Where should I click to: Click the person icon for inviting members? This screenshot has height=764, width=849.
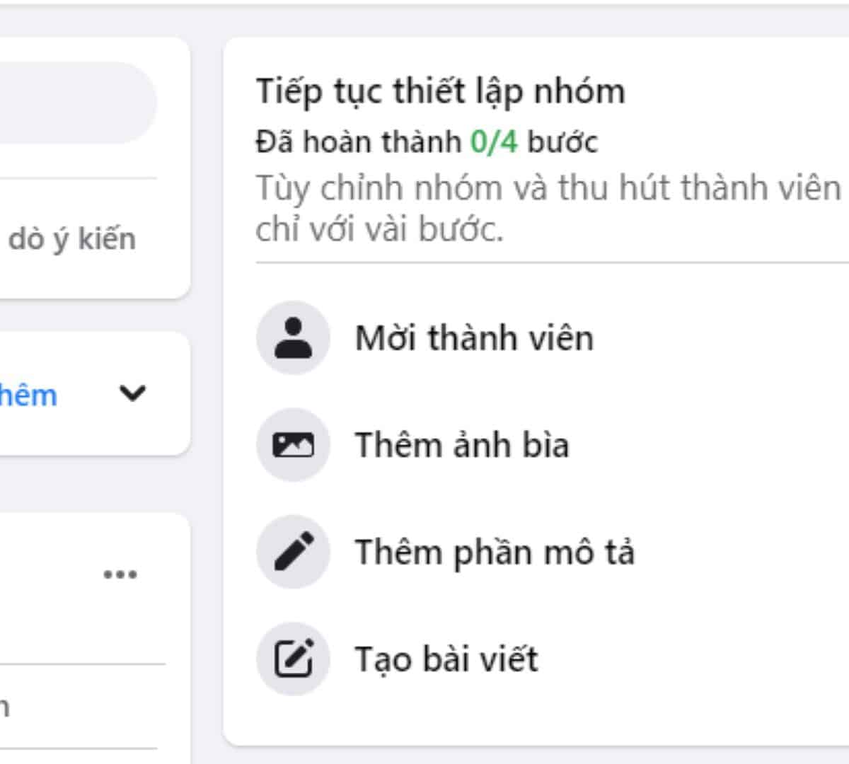[293, 337]
